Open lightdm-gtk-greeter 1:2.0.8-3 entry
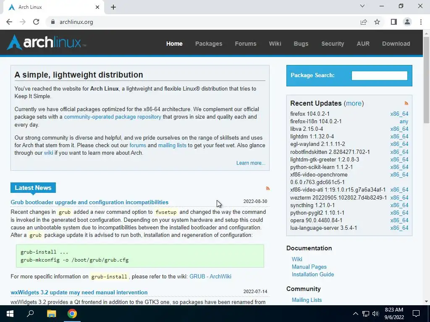 [x=325, y=159]
